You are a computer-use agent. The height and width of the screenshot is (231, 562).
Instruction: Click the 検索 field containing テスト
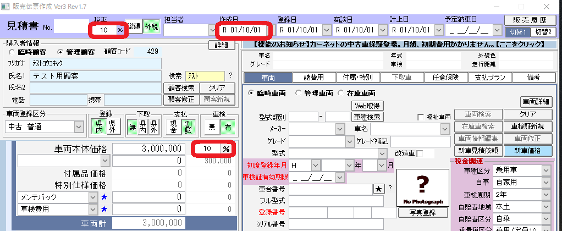coord(205,76)
